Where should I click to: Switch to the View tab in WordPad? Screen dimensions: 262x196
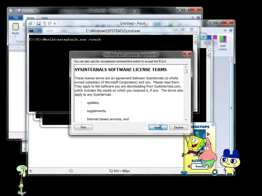[45, 18]
